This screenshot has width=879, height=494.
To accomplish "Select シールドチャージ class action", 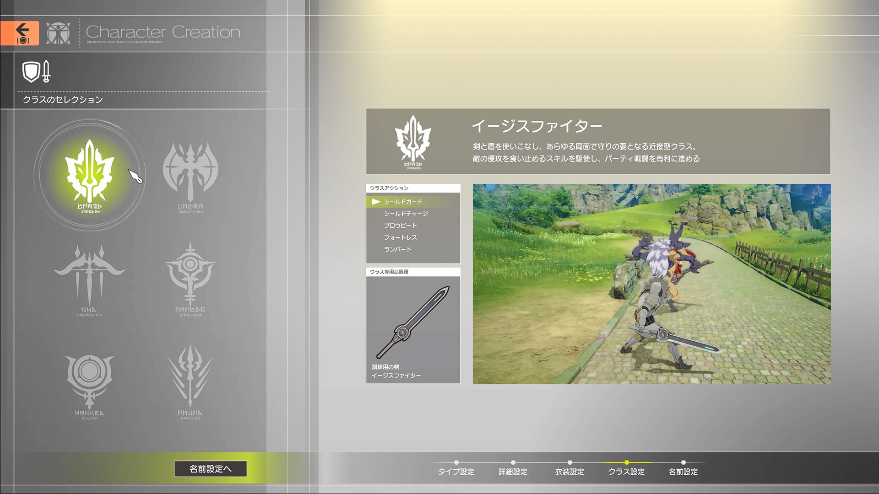I will pyautogui.click(x=406, y=214).
